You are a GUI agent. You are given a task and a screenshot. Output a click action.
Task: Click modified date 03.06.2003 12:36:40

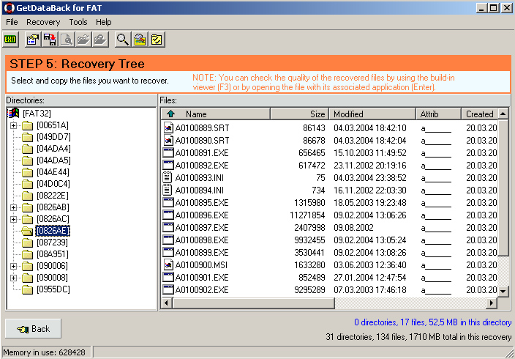(370, 265)
